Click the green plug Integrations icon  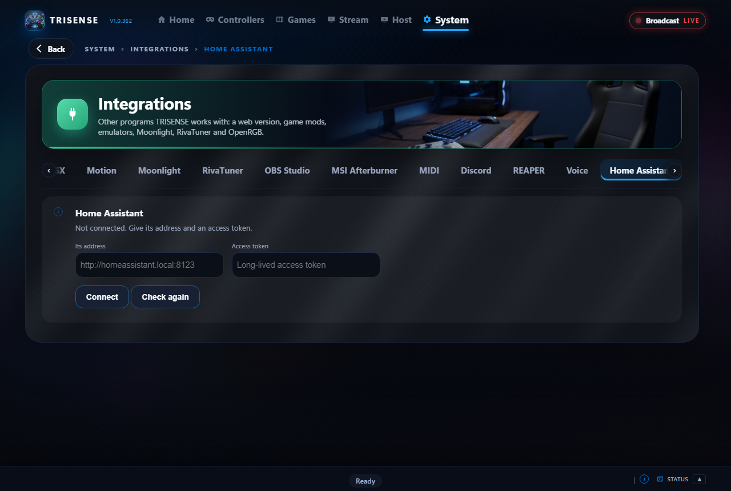(73, 114)
